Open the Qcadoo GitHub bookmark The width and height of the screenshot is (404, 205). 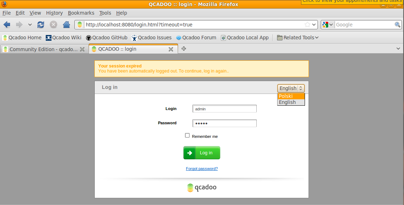[107, 37]
